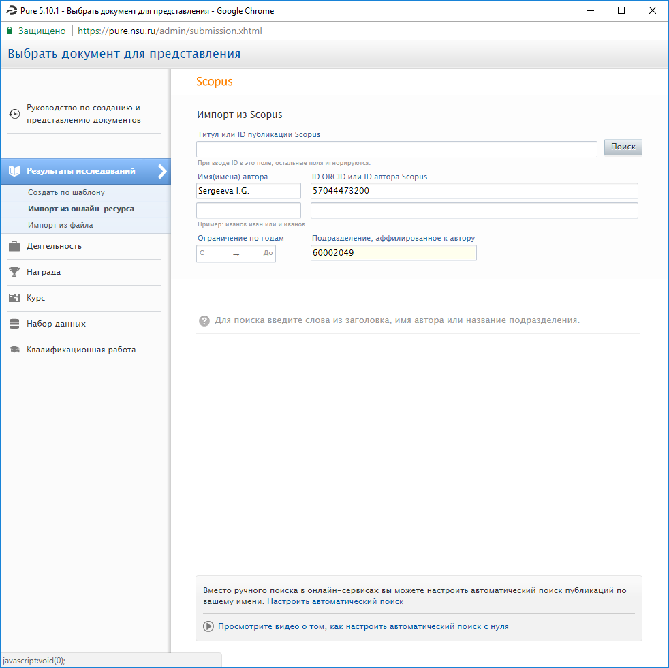Click the Scopus heading
Viewport: 669px width, 668px height.
click(x=214, y=82)
